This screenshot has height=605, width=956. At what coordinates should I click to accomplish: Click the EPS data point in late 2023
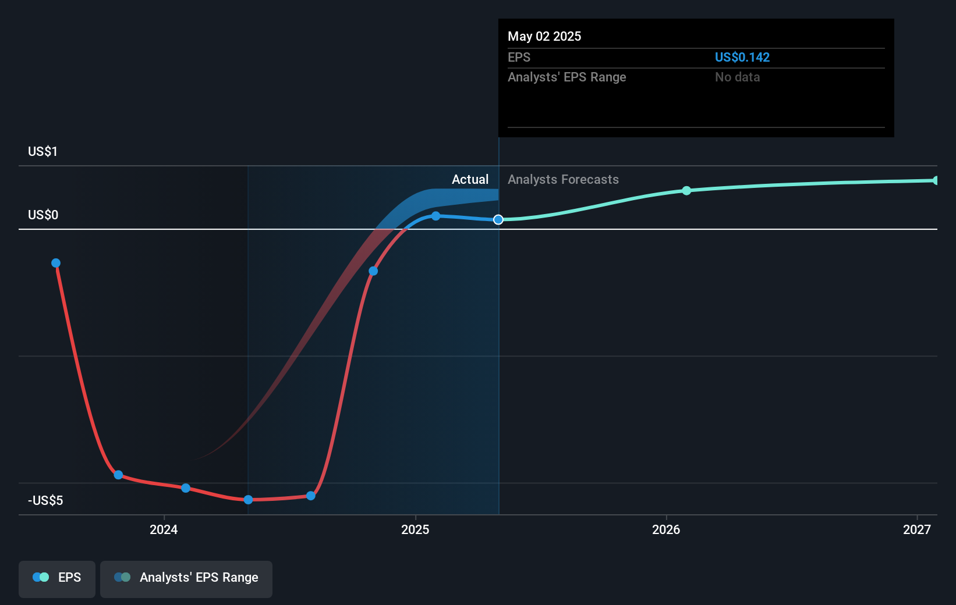tap(118, 475)
